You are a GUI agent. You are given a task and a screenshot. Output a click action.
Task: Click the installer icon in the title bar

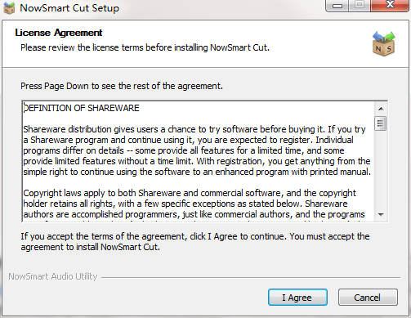(9, 8)
